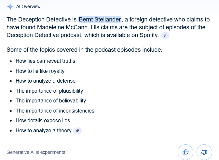
Task: Click 'How to lie like royalty' bullet
Action: 40,71
